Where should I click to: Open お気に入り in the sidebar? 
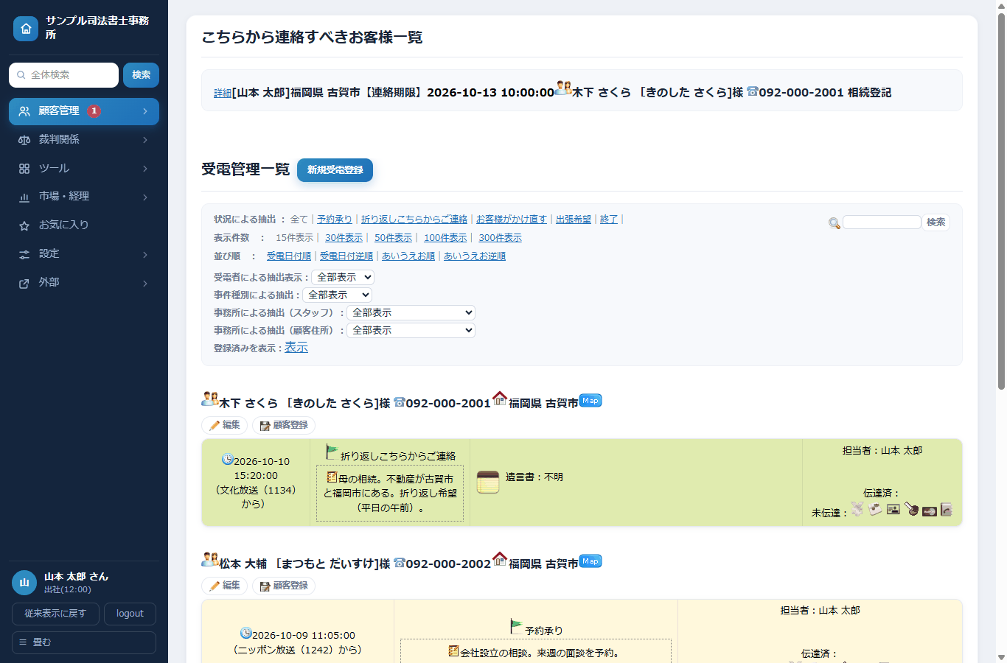tap(84, 225)
